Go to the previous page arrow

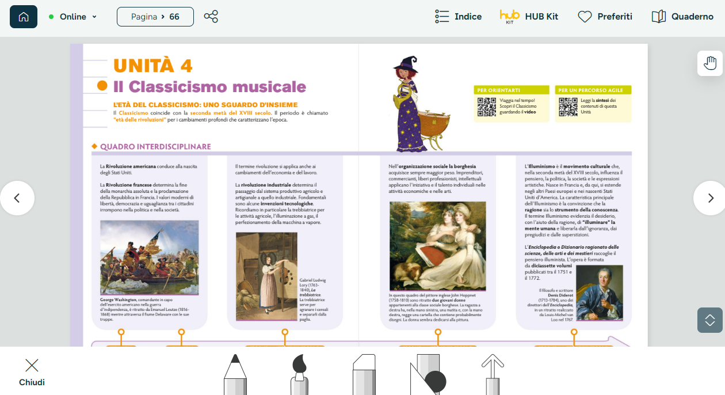click(17, 198)
